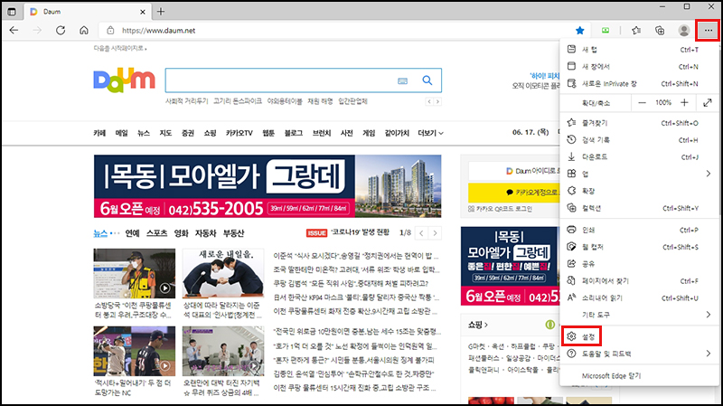Open 설정 in the Edge menu
This screenshot has width=723, height=406.
pos(639,336)
